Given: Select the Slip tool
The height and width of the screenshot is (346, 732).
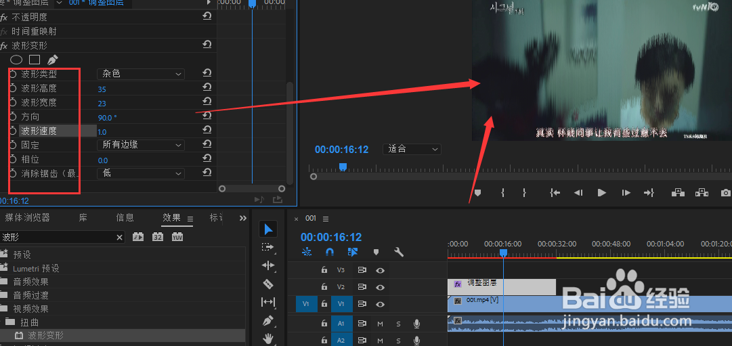Looking at the screenshot, I should pyautogui.click(x=268, y=302).
